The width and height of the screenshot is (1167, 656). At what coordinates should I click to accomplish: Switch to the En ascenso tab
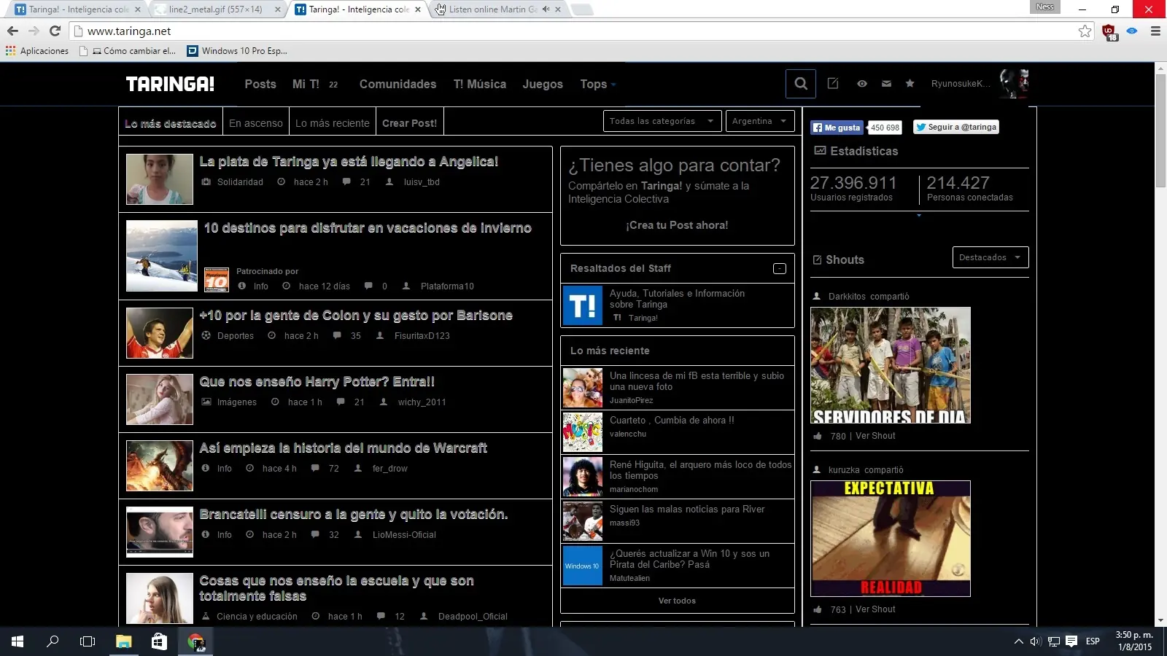coord(256,123)
